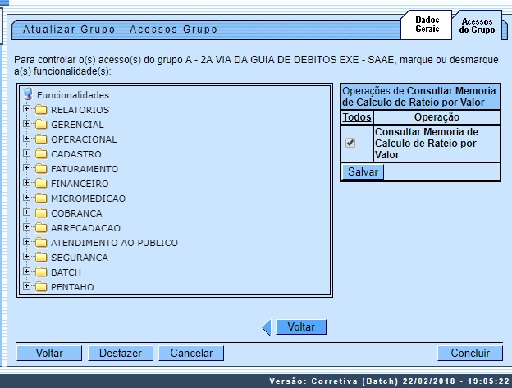Click the SEGURANCA folder icon
512x388 pixels.
click(41, 258)
